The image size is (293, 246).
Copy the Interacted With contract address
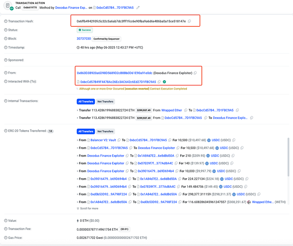coord(159,82)
